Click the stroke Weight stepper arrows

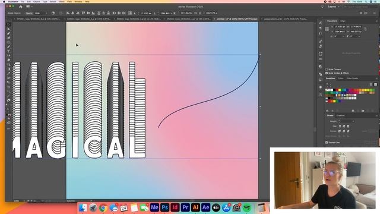click(339, 121)
